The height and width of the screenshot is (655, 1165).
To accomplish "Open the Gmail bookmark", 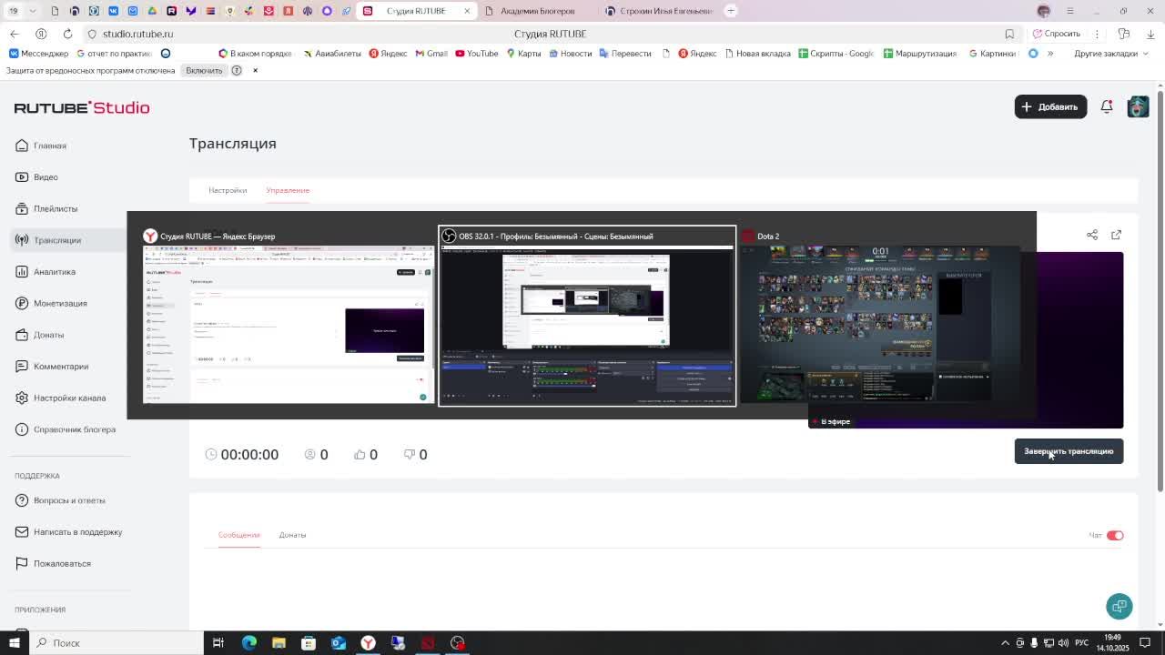I will (x=431, y=54).
